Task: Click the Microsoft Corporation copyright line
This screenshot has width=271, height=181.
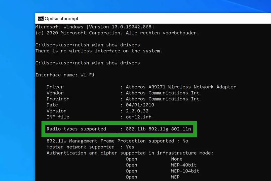Action: click(117, 33)
